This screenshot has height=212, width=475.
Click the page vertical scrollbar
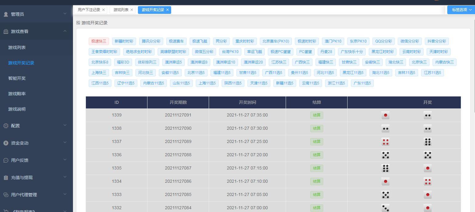point(473,62)
